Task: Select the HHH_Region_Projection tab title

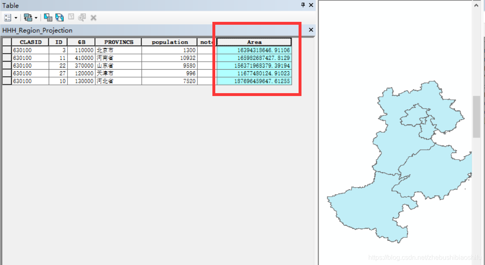Action: pyautogui.click(x=37, y=30)
